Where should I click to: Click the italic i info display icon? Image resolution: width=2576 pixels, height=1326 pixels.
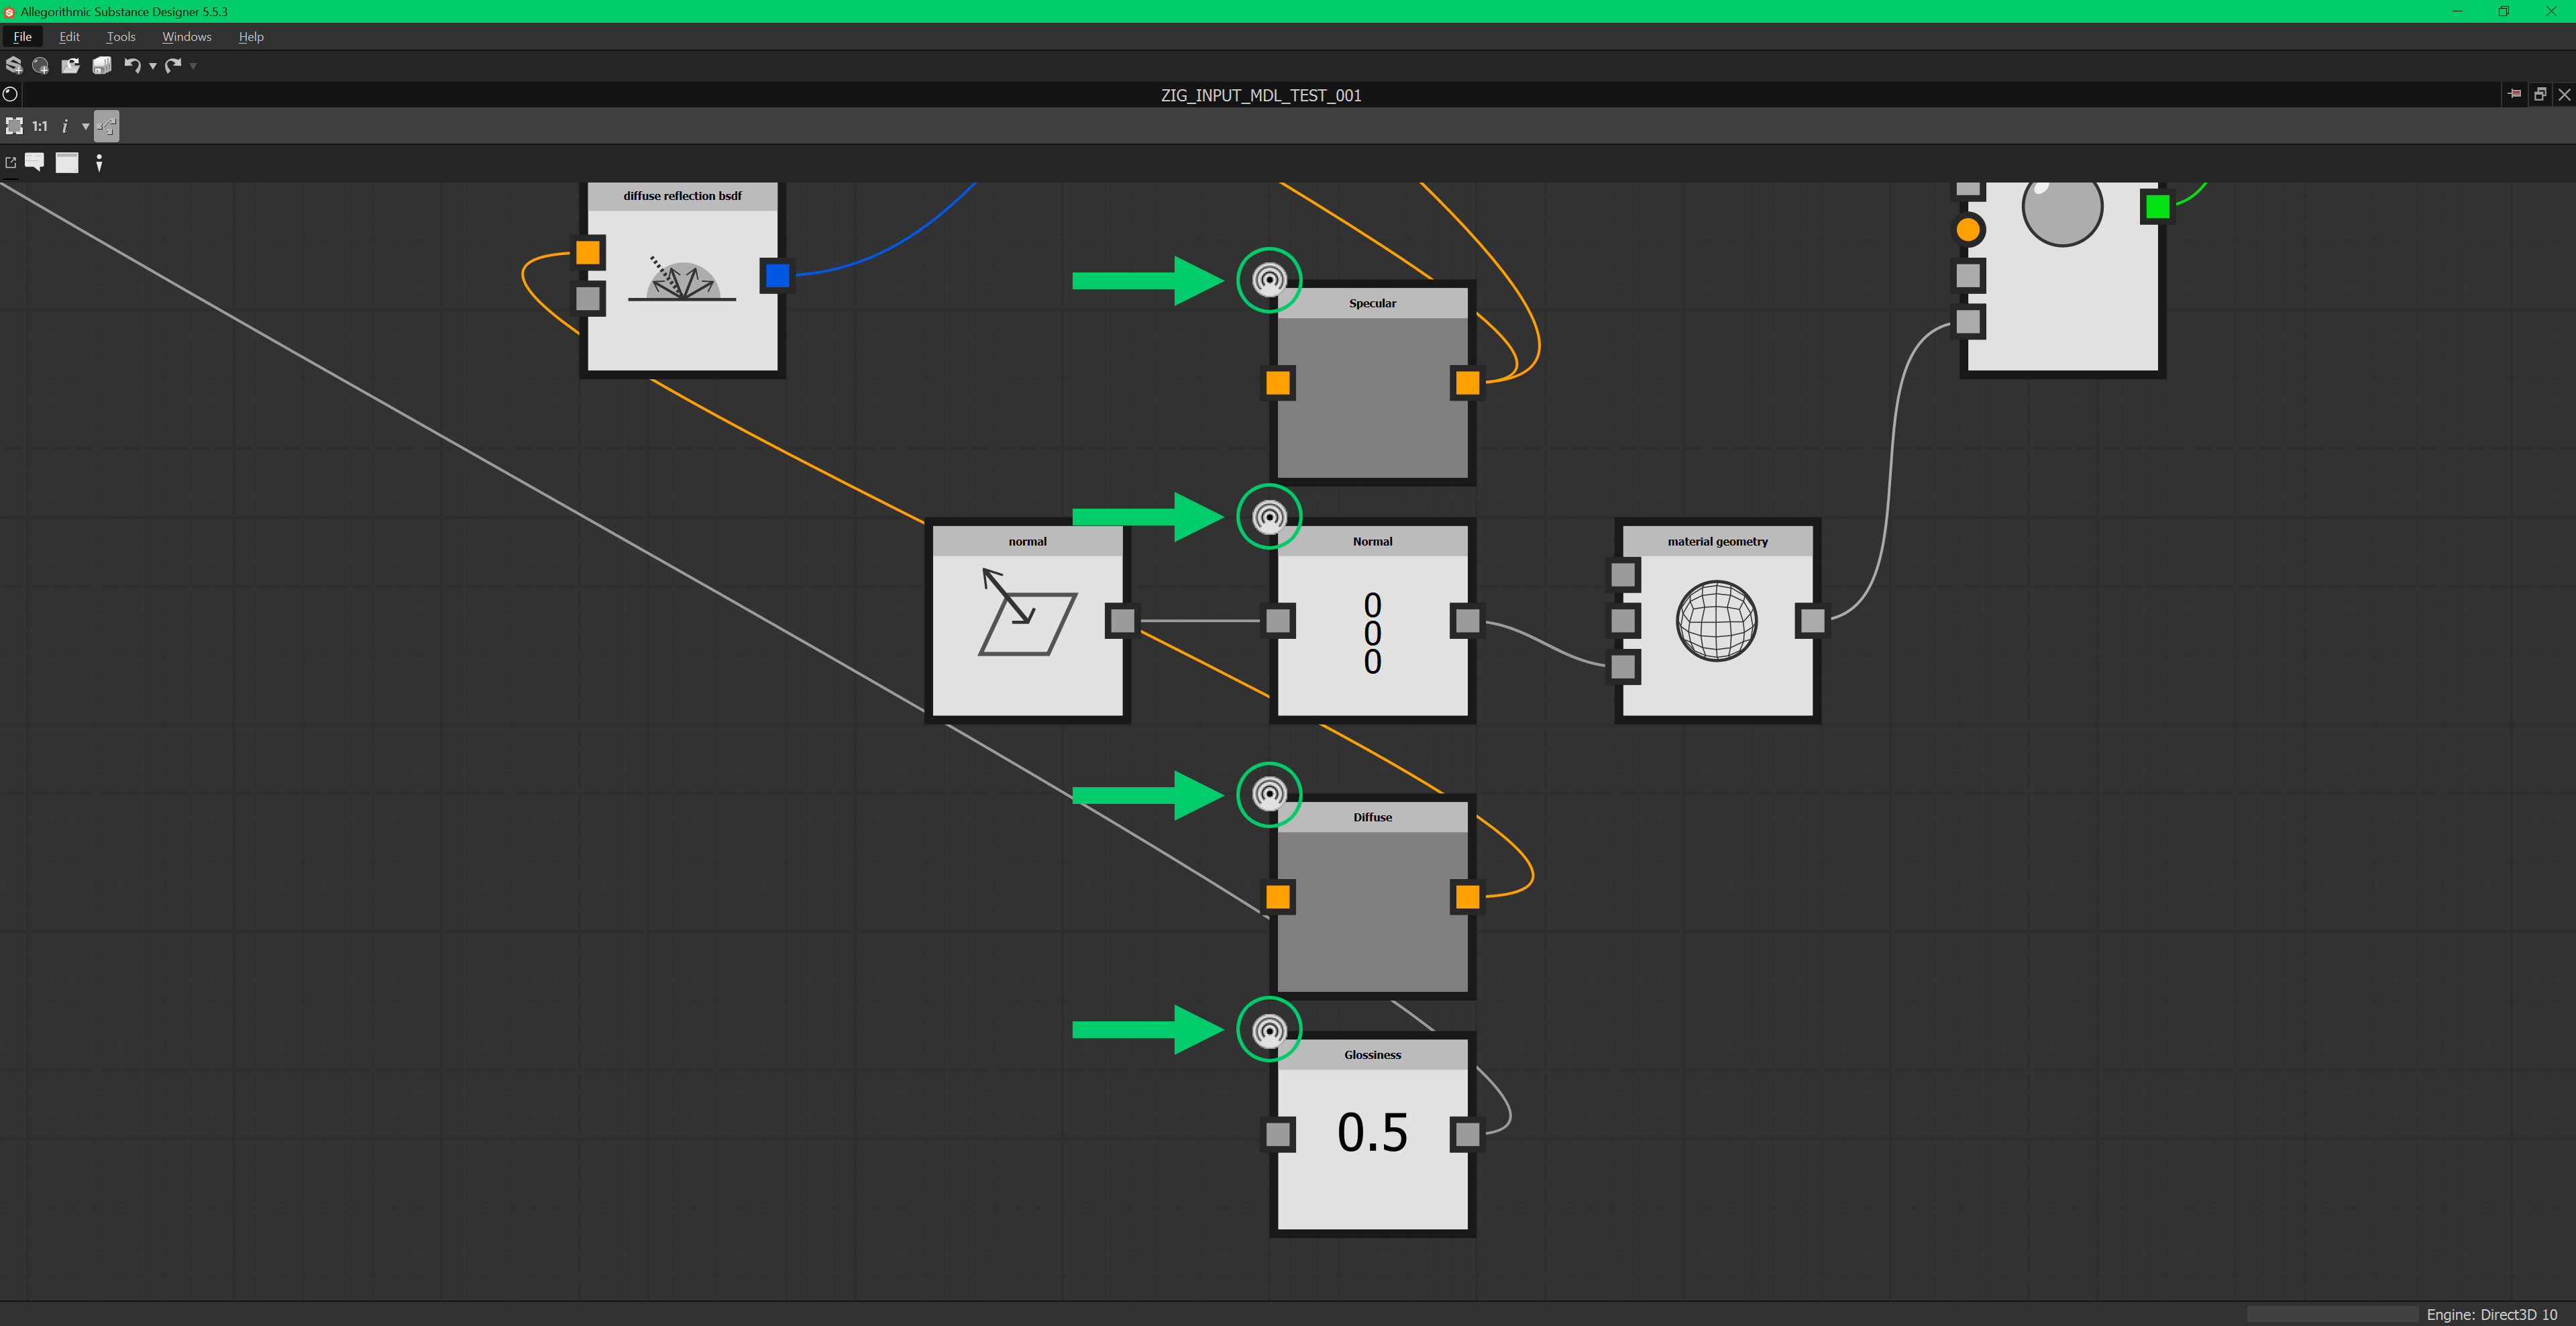pyautogui.click(x=65, y=126)
